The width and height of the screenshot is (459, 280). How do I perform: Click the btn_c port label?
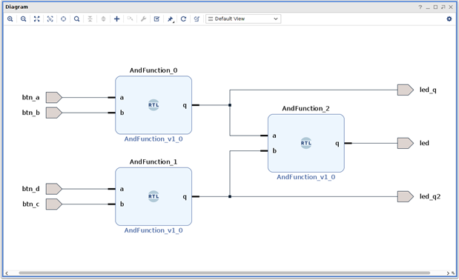tap(30, 204)
